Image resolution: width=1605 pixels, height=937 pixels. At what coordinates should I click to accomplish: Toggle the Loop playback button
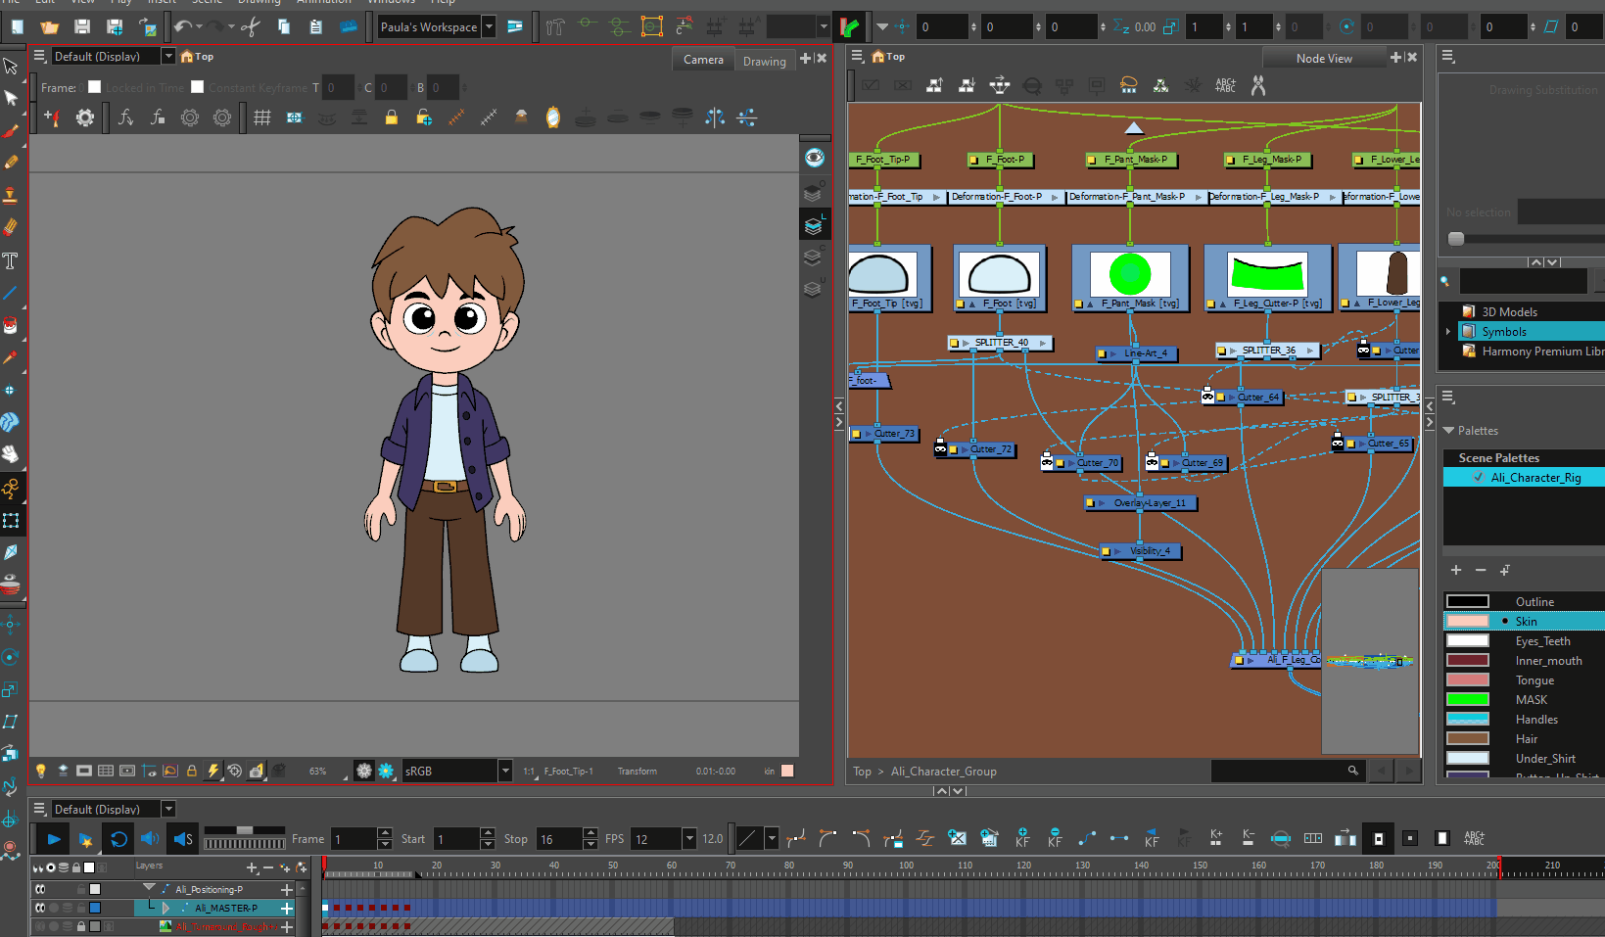tap(118, 839)
